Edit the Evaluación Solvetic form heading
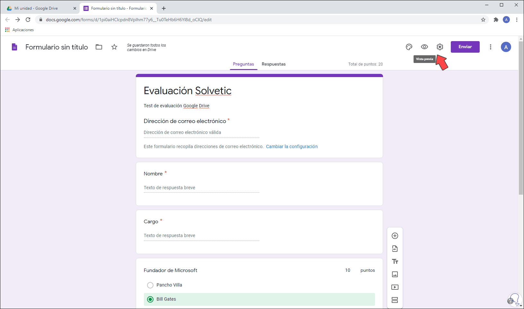 188,91
